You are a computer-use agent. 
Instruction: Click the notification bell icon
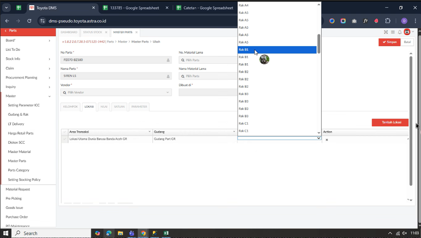pos(400,32)
